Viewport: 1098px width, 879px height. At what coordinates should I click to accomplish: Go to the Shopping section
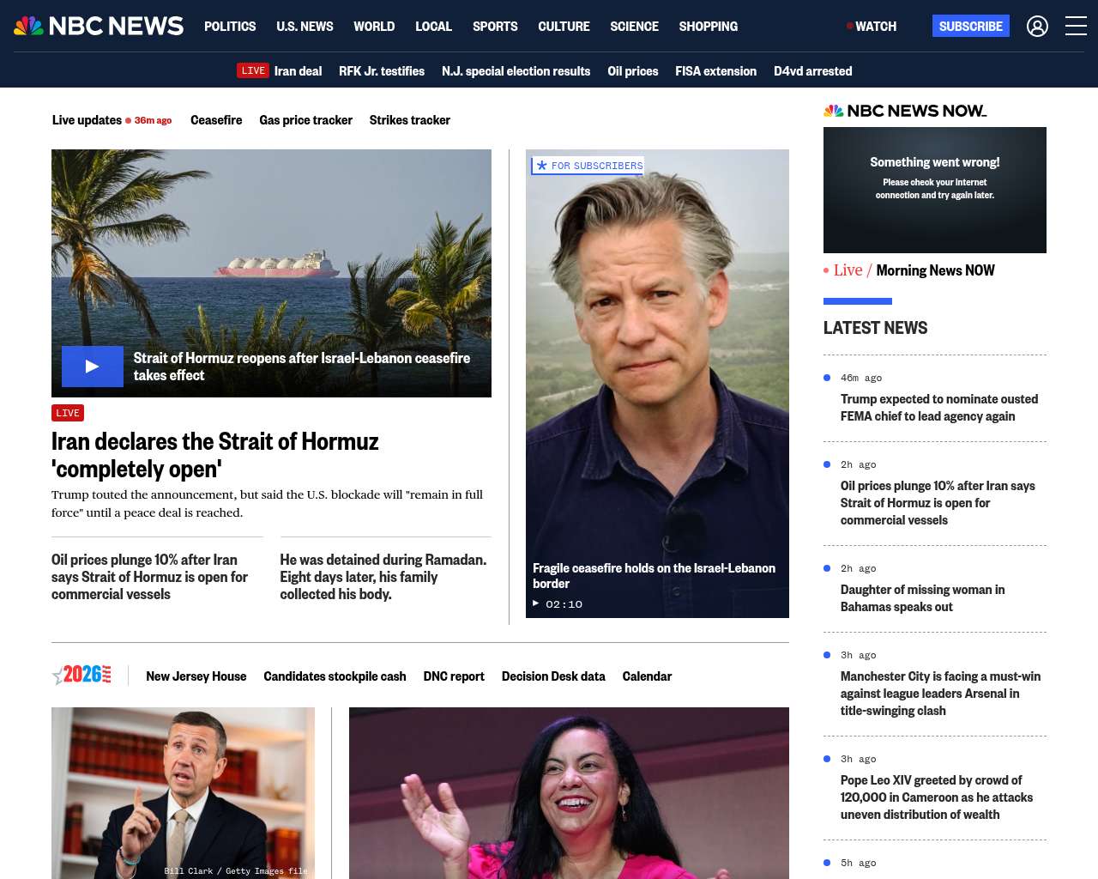pos(708,27)
